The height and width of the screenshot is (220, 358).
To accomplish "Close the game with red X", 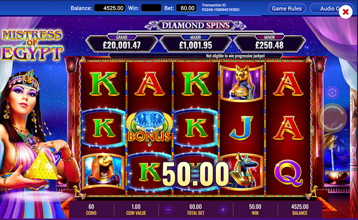I will 346,12.
